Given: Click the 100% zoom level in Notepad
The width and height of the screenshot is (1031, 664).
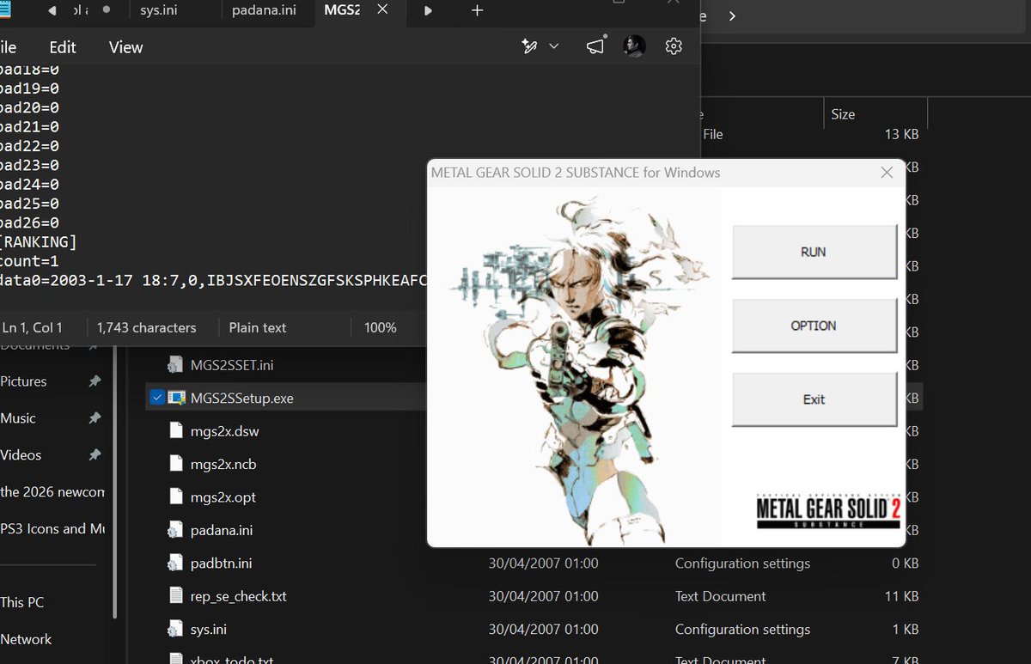Looking at the screenshot, I should coord(380,327).
